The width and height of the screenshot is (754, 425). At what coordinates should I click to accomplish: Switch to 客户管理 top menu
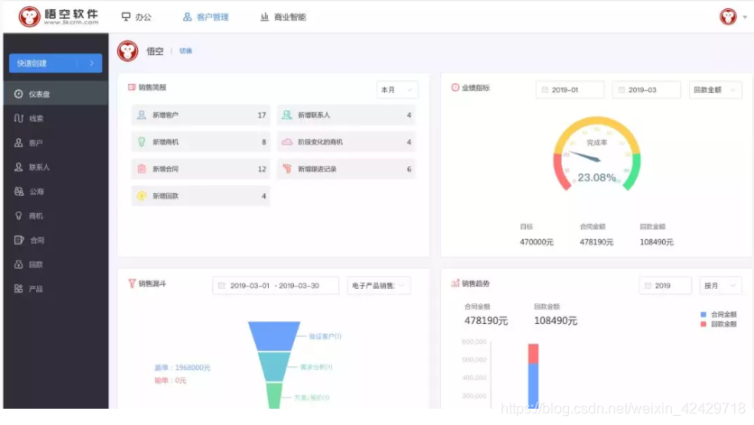(x=206, y=17)
